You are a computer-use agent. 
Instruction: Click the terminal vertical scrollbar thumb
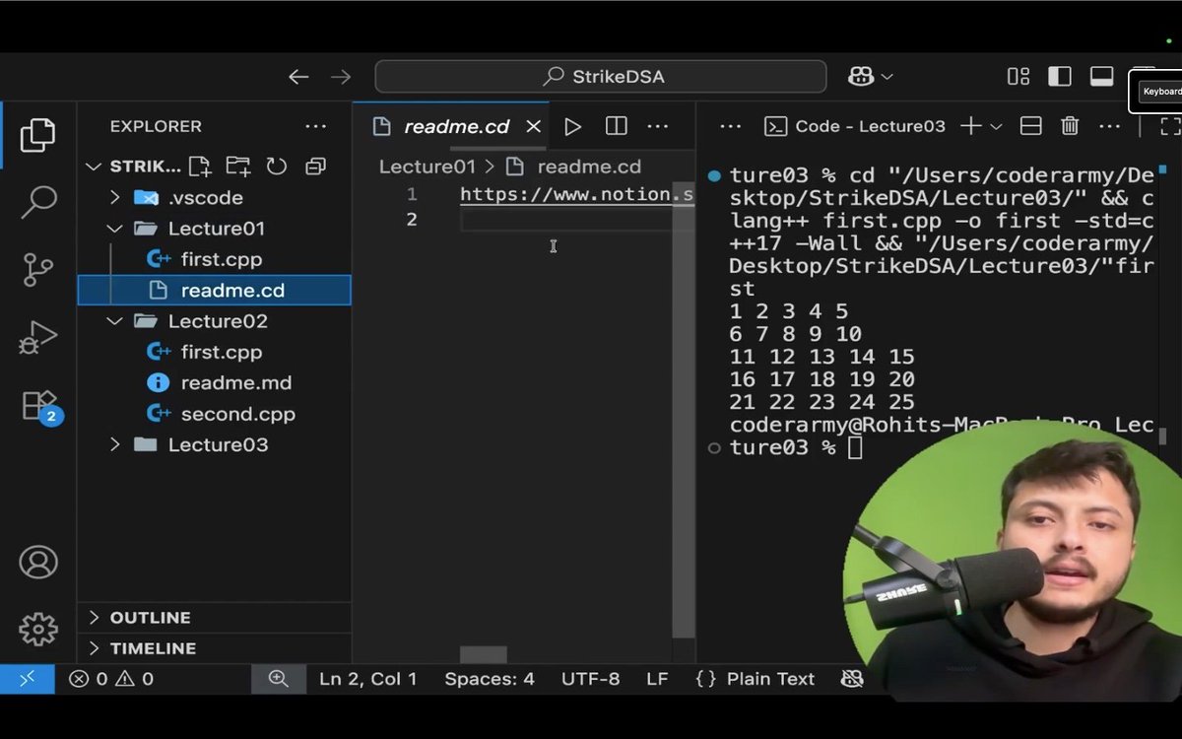(1162, 437)
